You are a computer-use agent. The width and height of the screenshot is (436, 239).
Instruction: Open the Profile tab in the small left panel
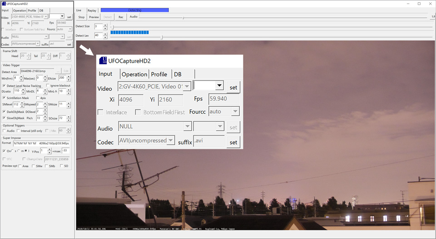point(32,10)
